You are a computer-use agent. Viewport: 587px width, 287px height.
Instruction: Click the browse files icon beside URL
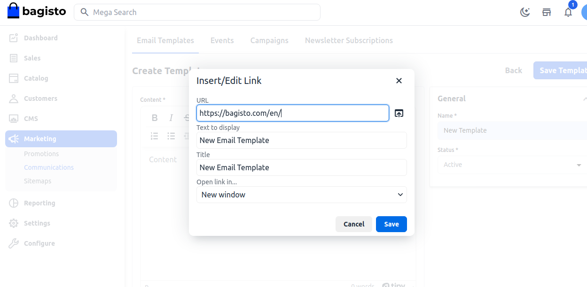[x=399, y=113]
